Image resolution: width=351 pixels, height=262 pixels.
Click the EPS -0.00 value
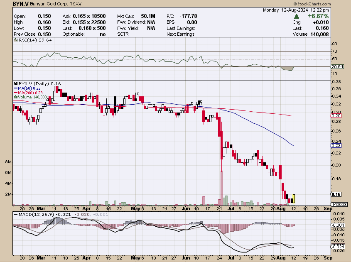click(191, 22)
